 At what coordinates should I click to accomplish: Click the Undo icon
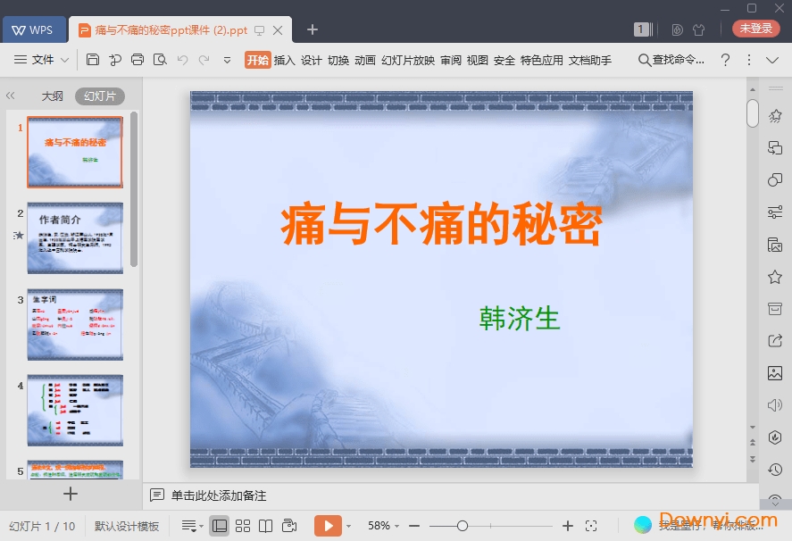pos(183,60)
